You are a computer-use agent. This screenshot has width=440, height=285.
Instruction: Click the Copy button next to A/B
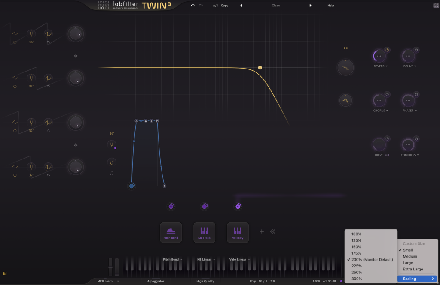pos(224,6)
